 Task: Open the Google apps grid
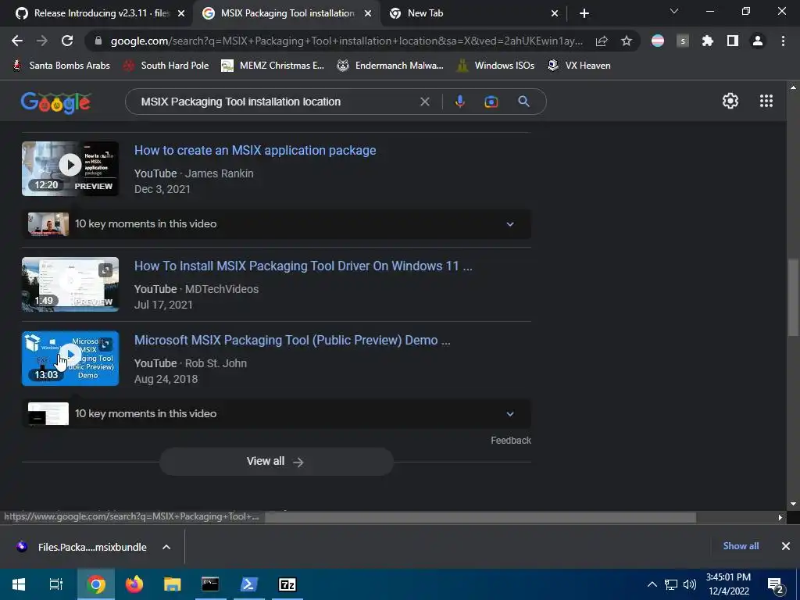766,101
